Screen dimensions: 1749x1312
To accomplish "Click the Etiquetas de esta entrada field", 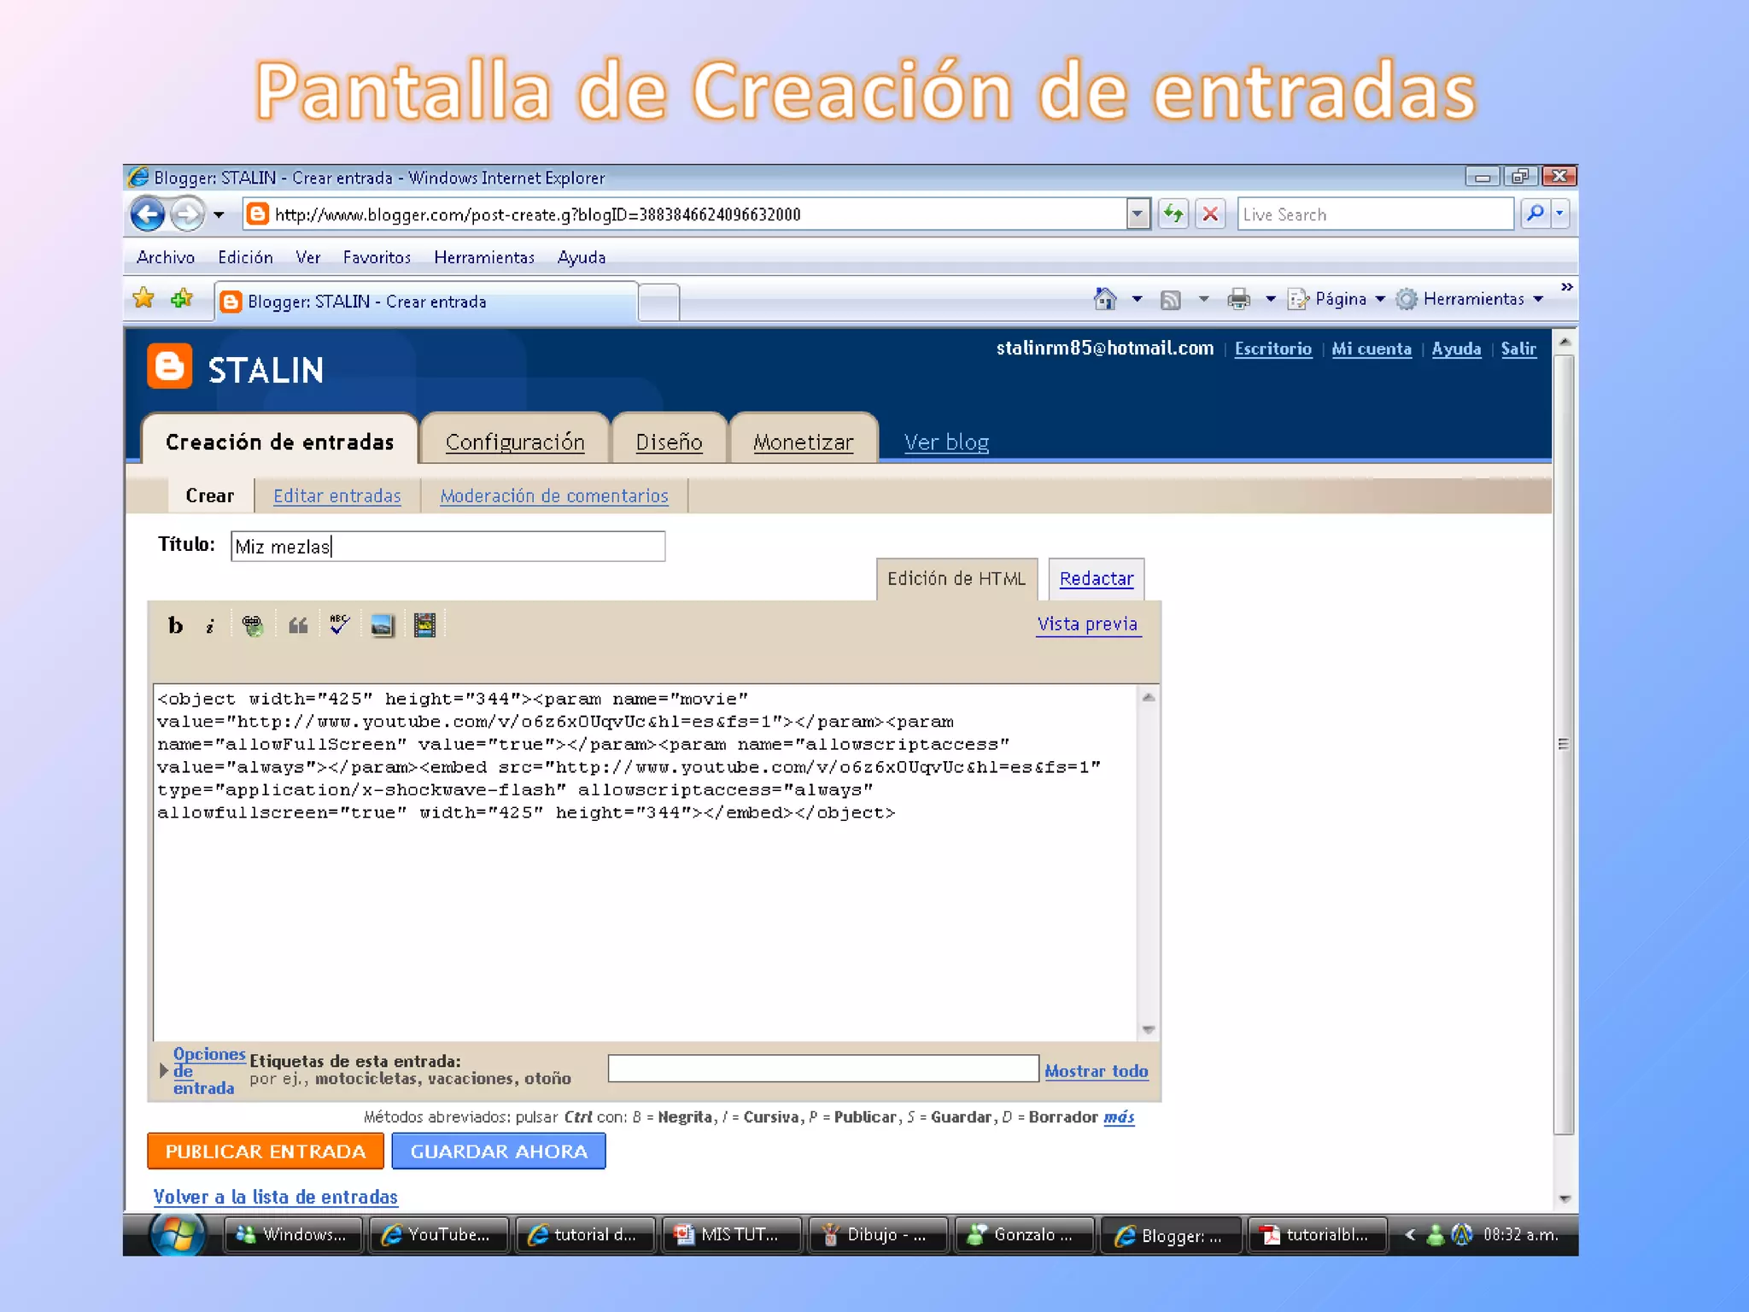I will pos(822,1069).
